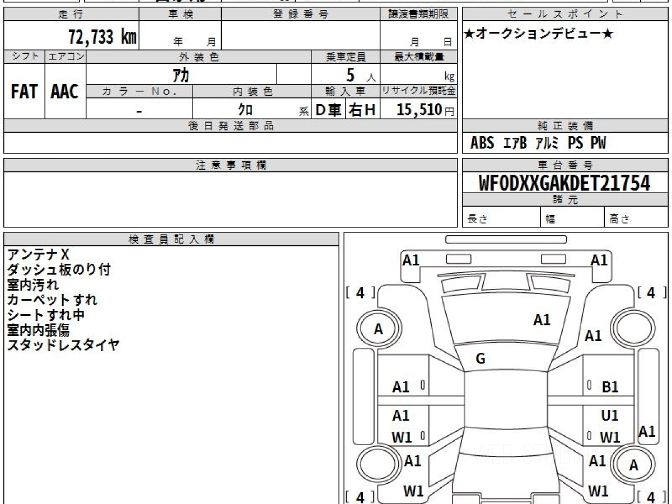Select inspector note カーペットすれ
This screenshot has width=672, height=504.
click(52, 300)
